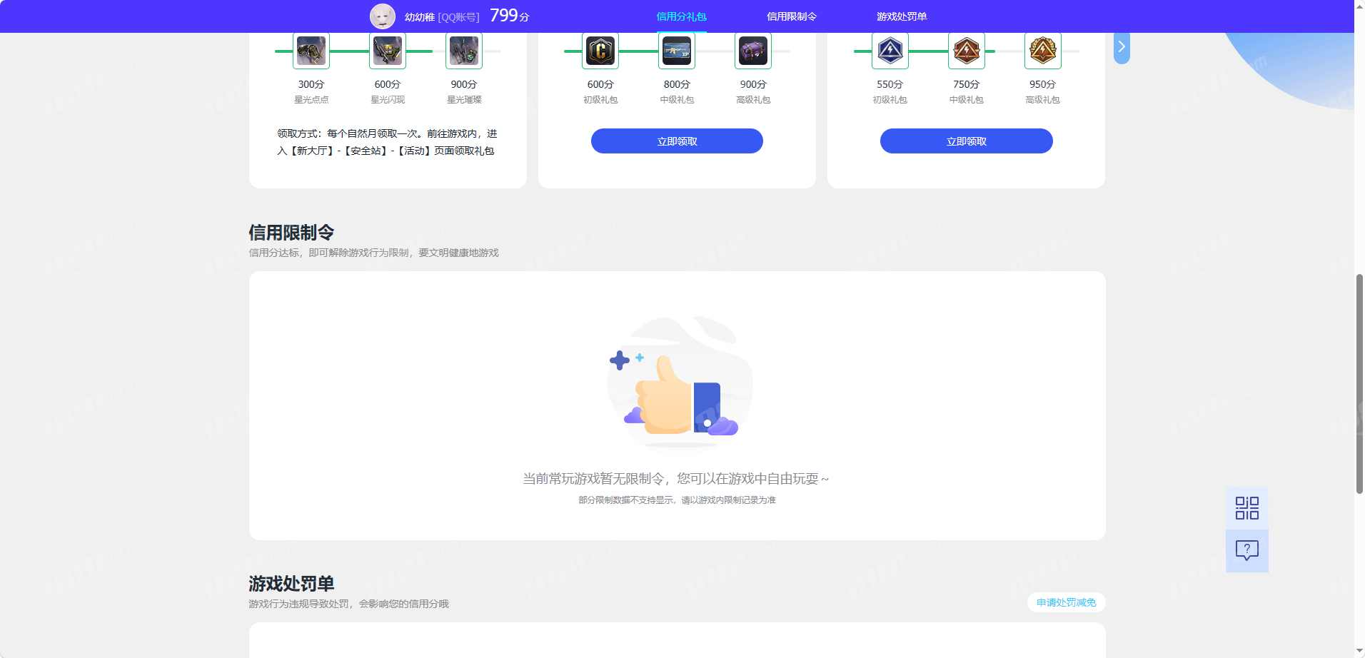Click the 信用限制令 section heading
Screen dimensions: 1365x658
[x=291, y=233]
